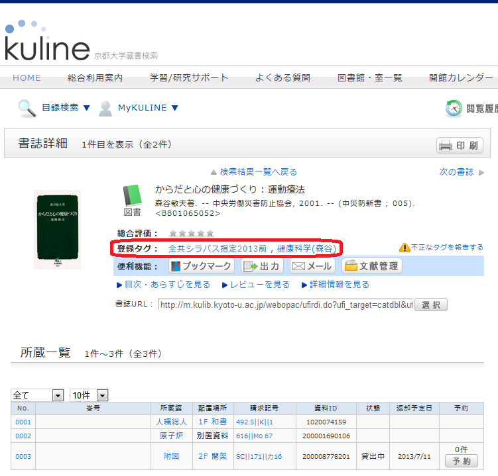Click the 請求記号 column header

tap(264, 408)
